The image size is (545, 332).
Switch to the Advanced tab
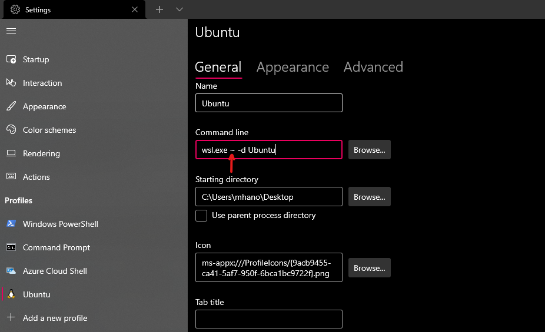(373, 67)
